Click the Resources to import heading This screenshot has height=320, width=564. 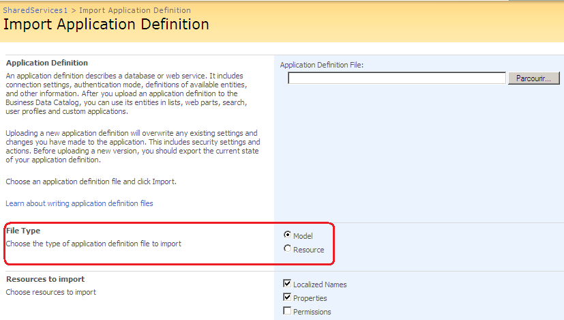coord(45,279)
